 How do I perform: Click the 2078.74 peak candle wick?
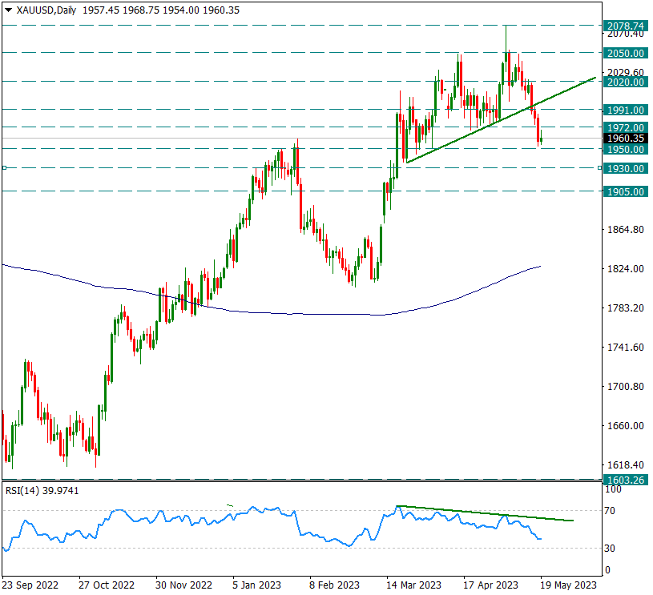pyautogui.click(x=506, y=38)
